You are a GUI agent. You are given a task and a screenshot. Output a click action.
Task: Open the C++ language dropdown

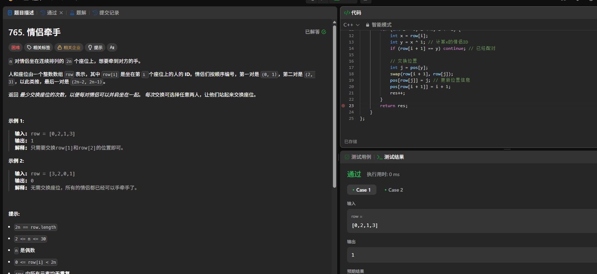[x=351, y=25]
